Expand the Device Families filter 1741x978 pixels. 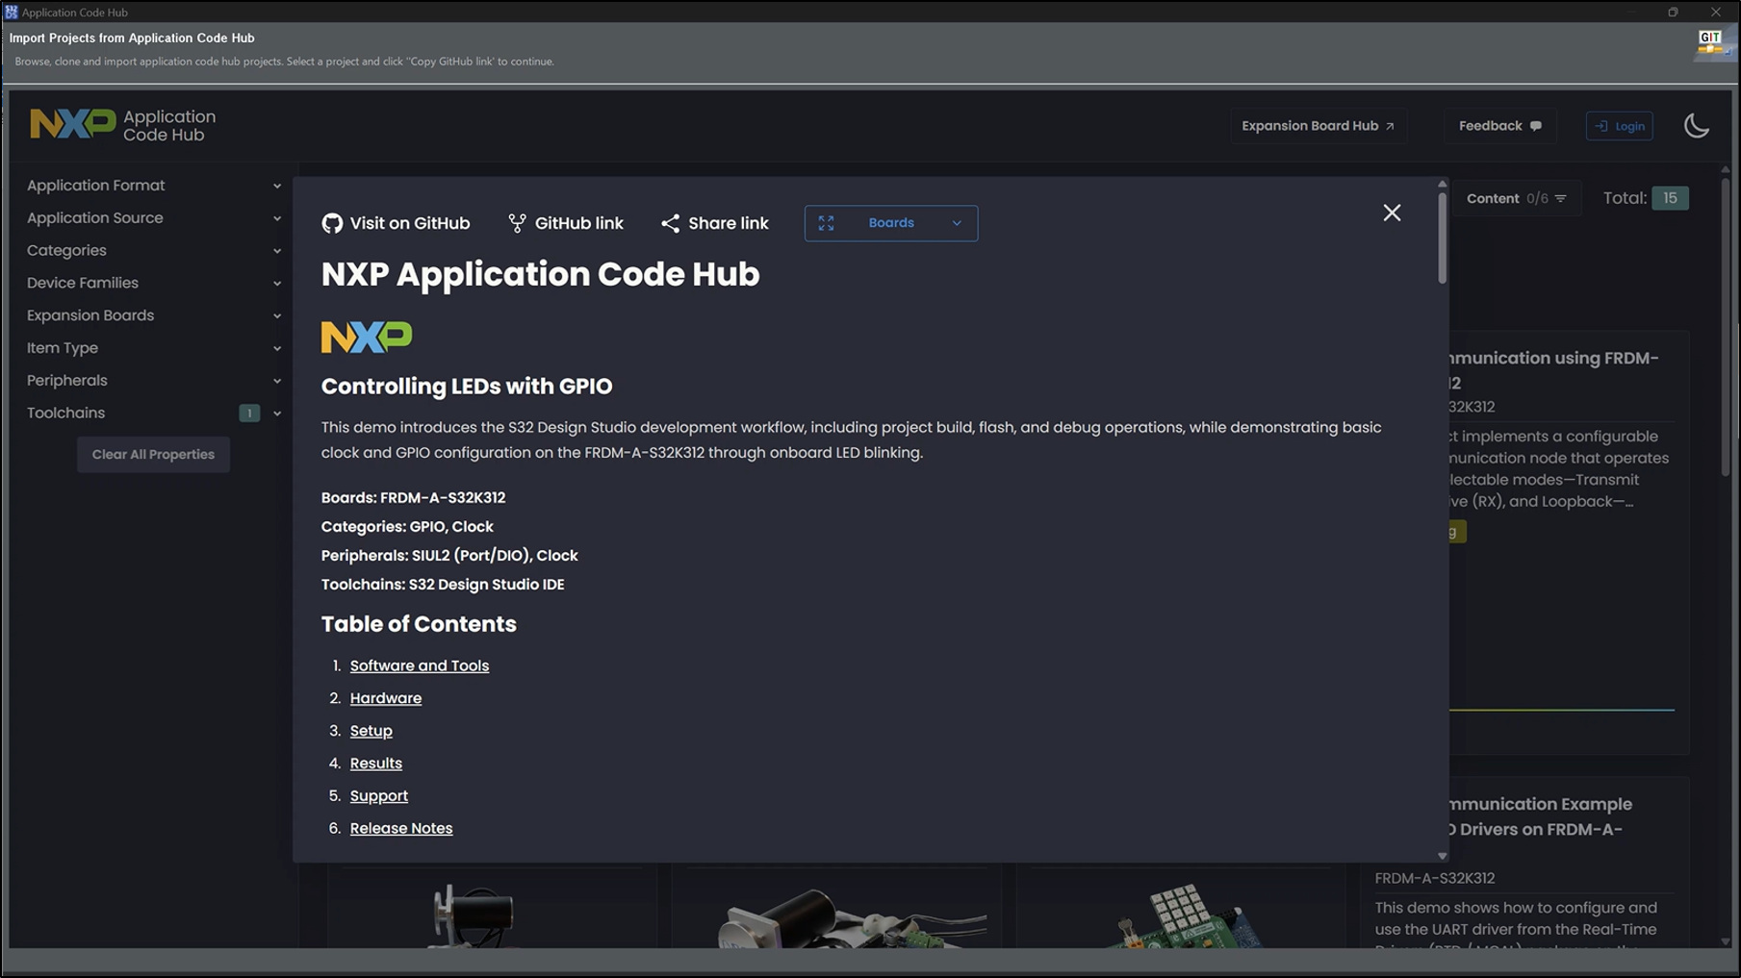[x=154, y=283]
